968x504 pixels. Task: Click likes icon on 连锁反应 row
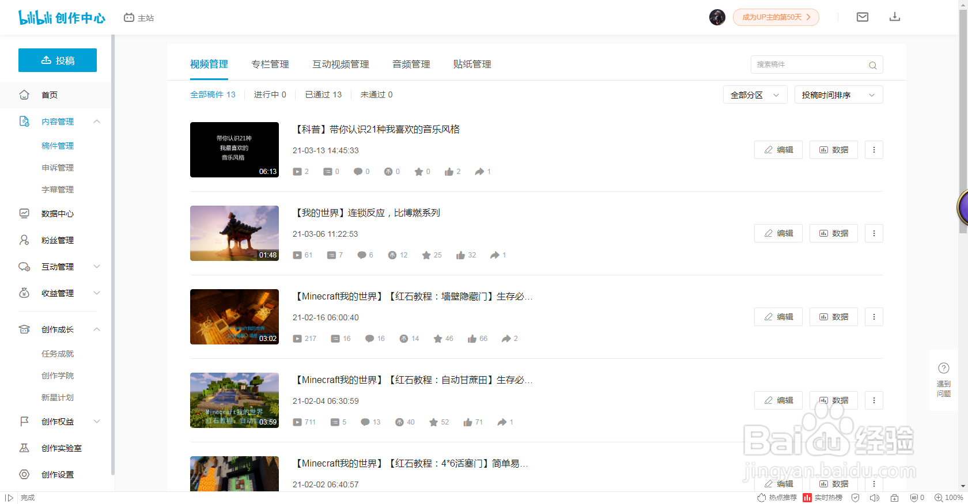[460, 255]
